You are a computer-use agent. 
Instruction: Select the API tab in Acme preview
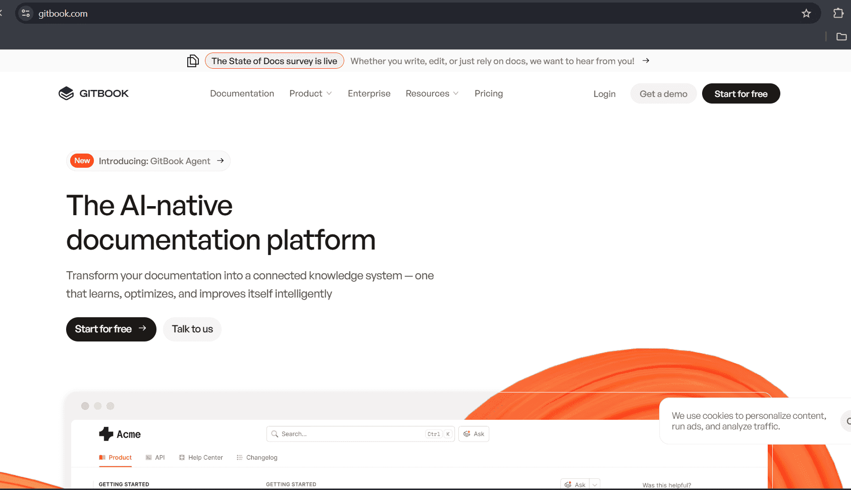[155, 458]
